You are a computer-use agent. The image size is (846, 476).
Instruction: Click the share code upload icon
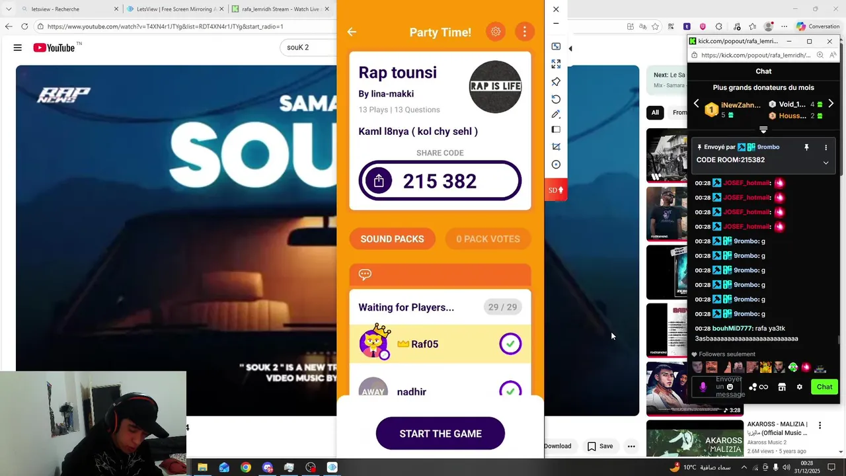pos(379,180)
